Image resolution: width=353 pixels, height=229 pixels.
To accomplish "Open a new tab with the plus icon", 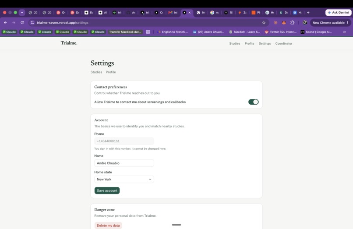I will (308, 13).
